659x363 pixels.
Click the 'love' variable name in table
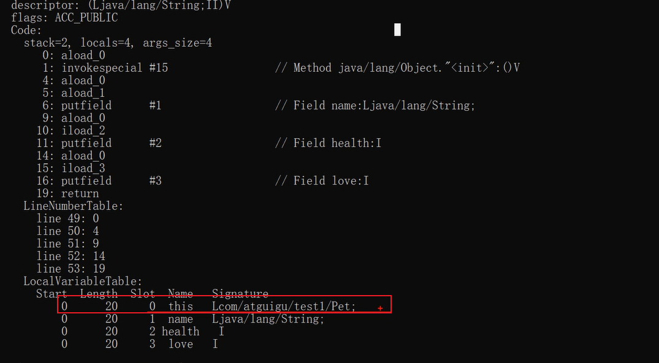[181, 345]
